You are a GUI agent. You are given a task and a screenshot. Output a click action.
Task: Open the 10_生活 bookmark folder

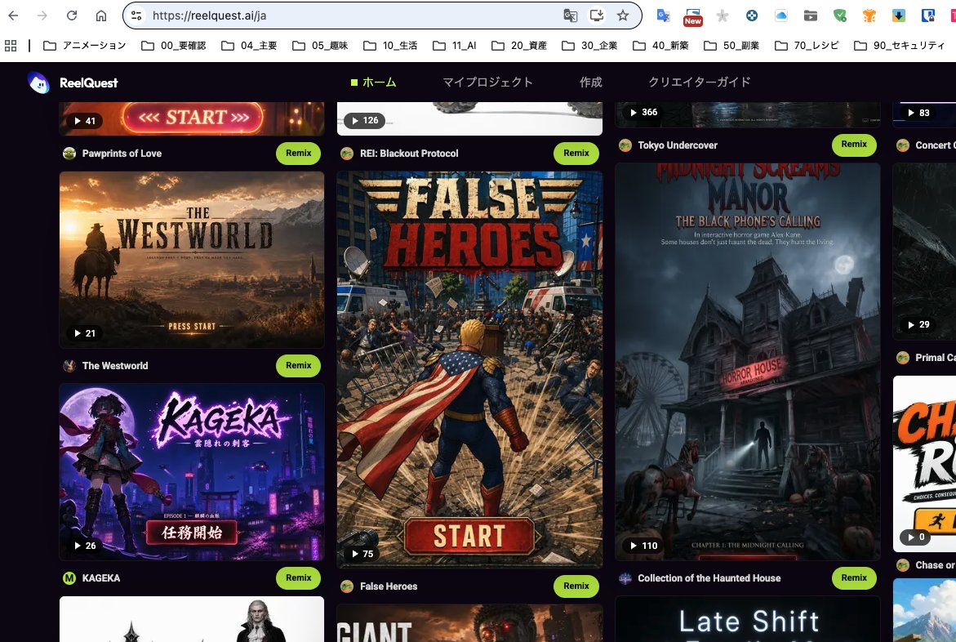391,45
